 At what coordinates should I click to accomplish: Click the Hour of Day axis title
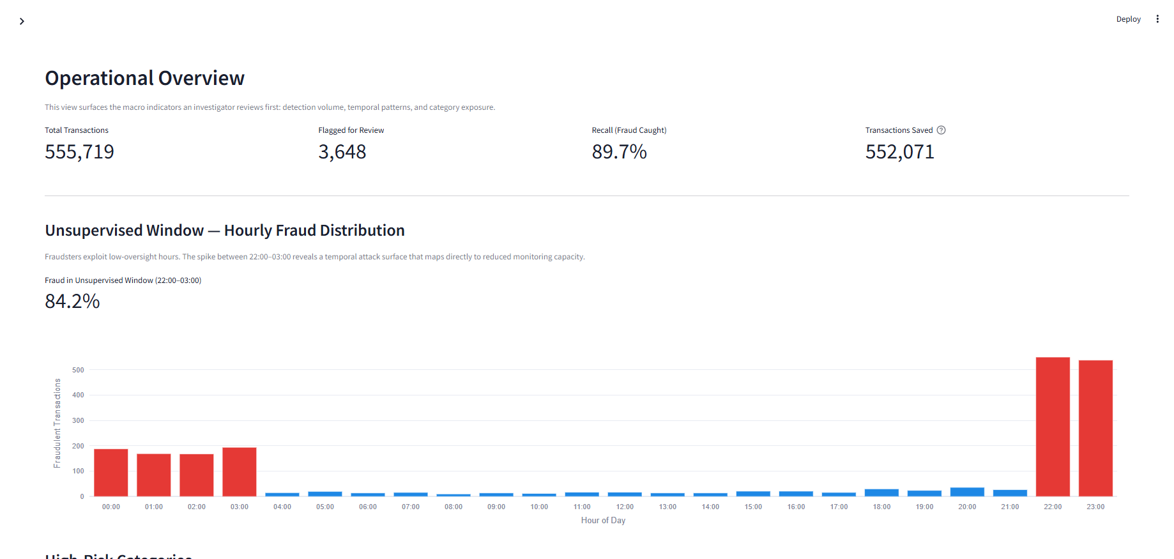tap(603, 521)
